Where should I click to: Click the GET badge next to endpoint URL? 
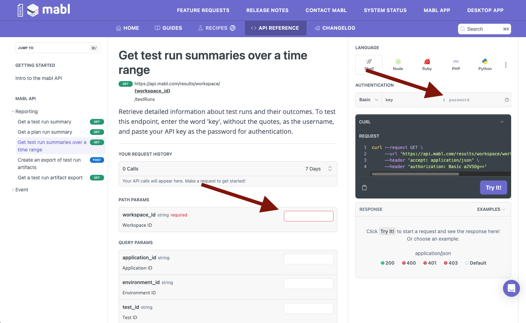click(126, 84)
